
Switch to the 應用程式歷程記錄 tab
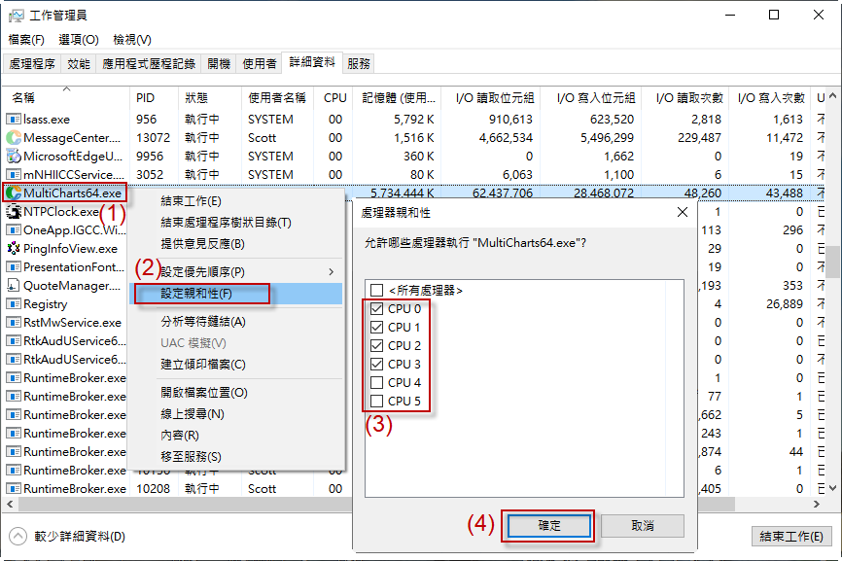tap(149, 64)
